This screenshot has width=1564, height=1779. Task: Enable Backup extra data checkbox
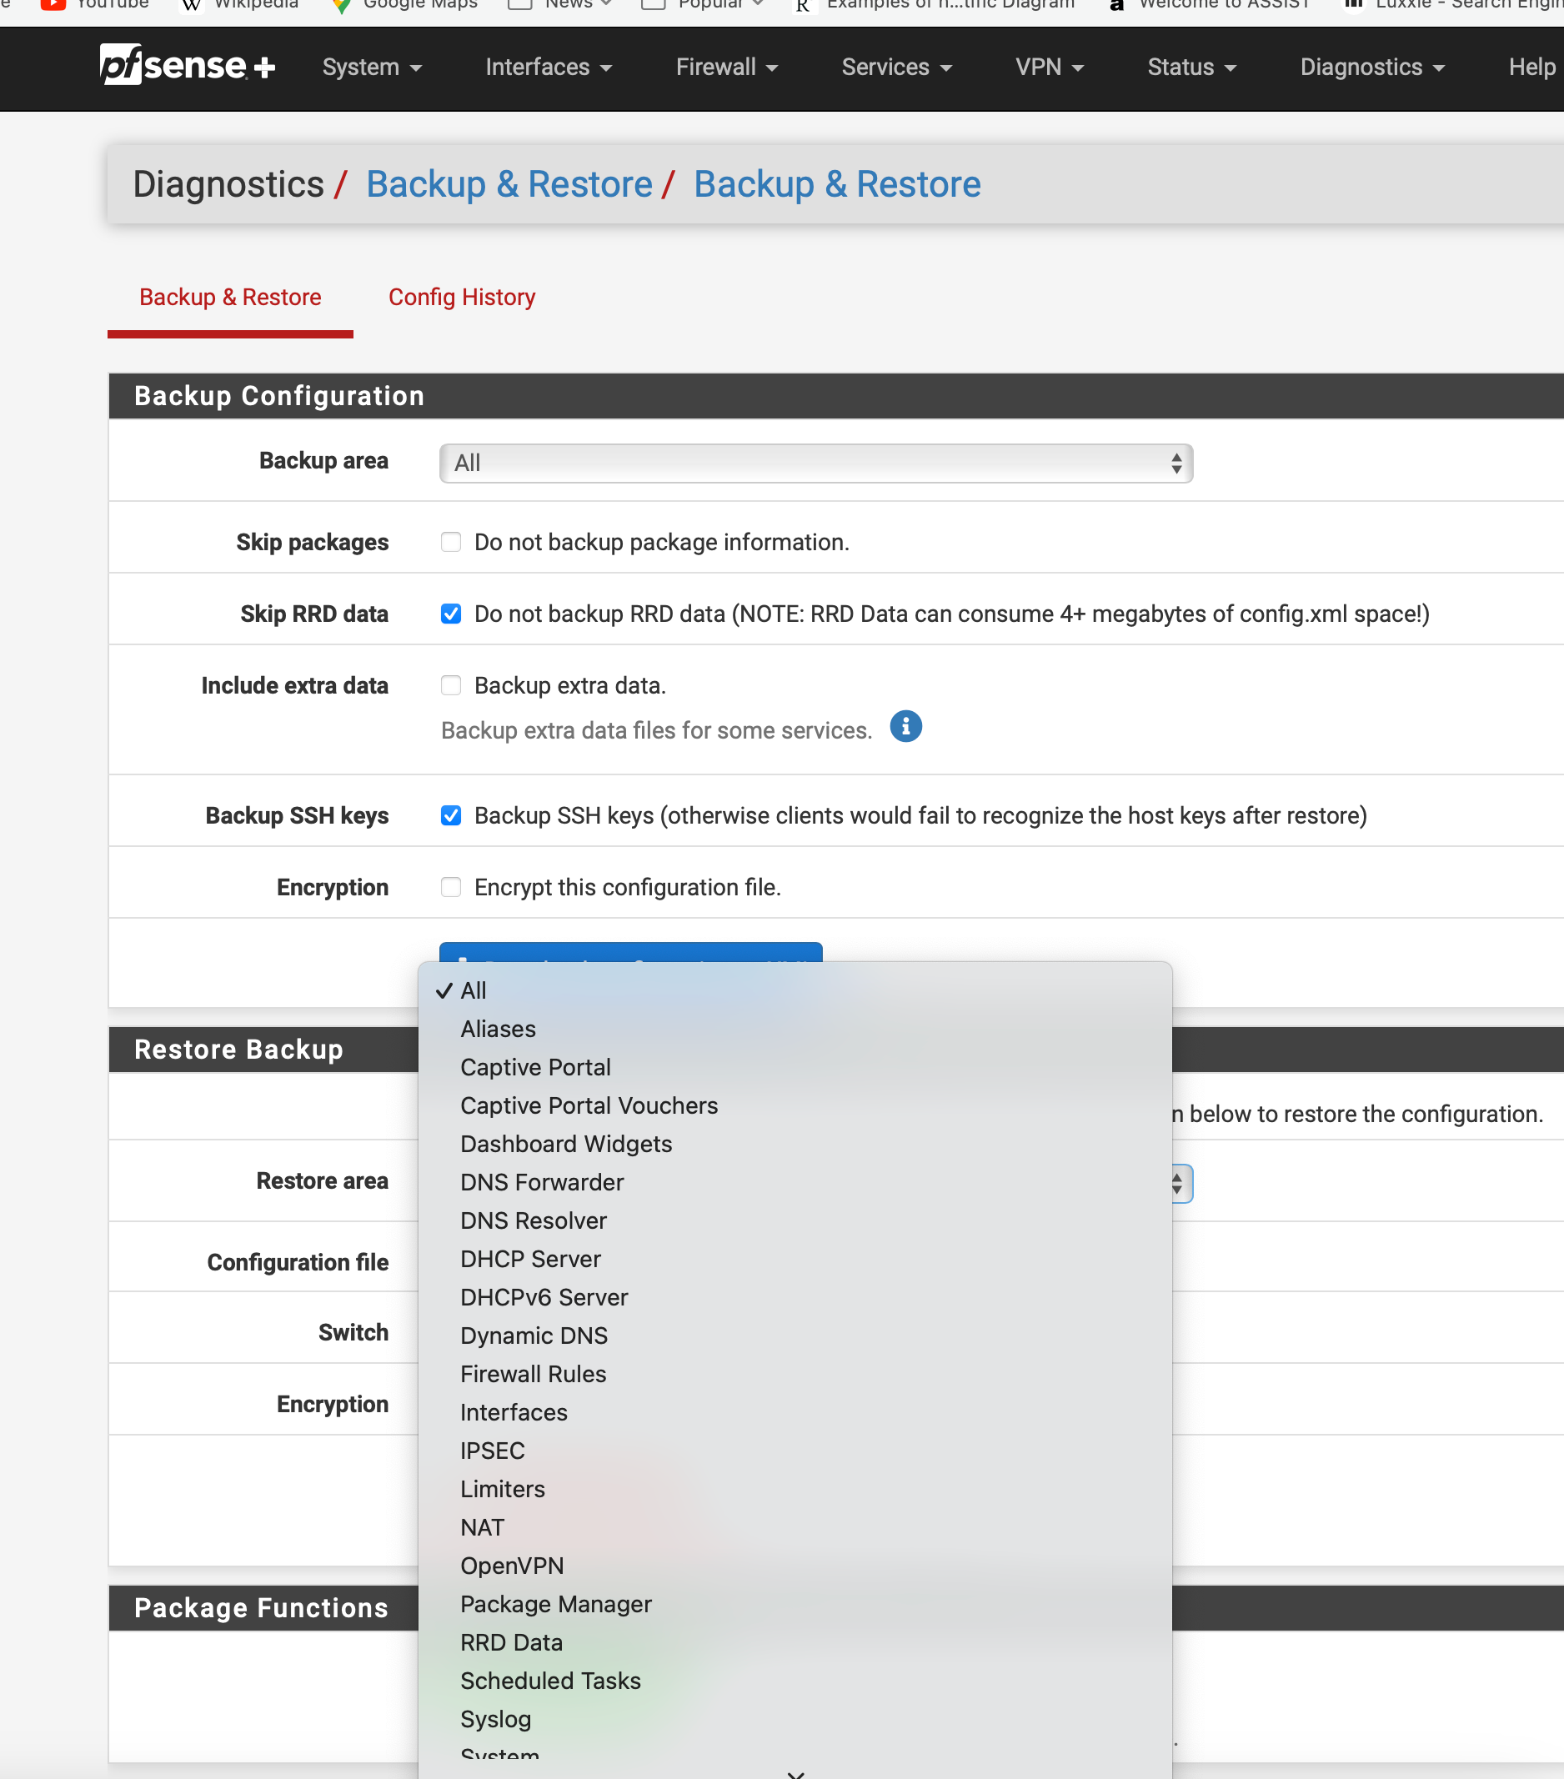[451, 685]
